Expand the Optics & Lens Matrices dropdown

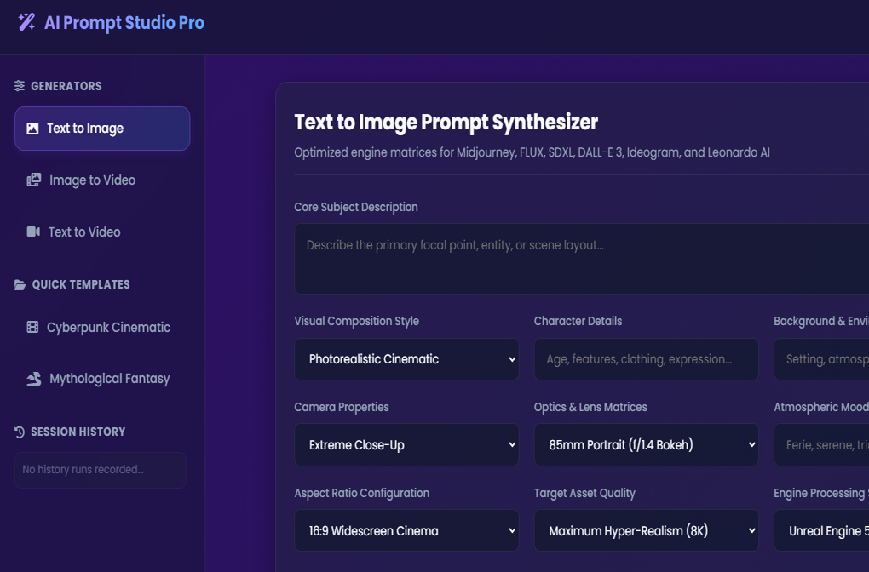tap(646, 444)
